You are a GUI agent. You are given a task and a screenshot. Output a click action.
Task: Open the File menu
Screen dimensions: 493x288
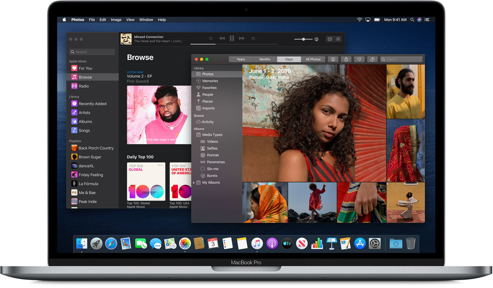(92, 20)
